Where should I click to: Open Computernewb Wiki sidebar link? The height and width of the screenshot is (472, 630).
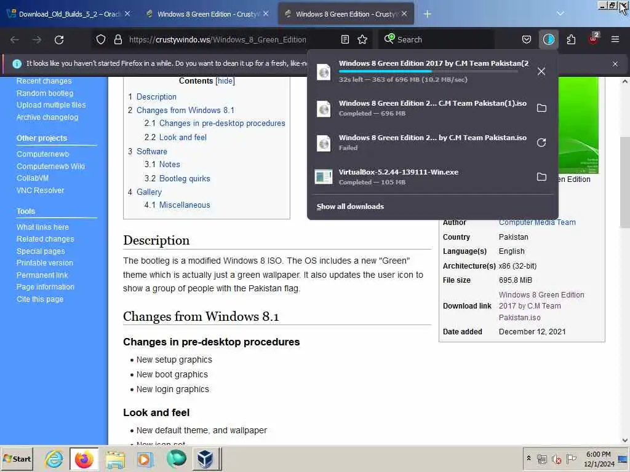pyautogui.click(x=50, y=166)
